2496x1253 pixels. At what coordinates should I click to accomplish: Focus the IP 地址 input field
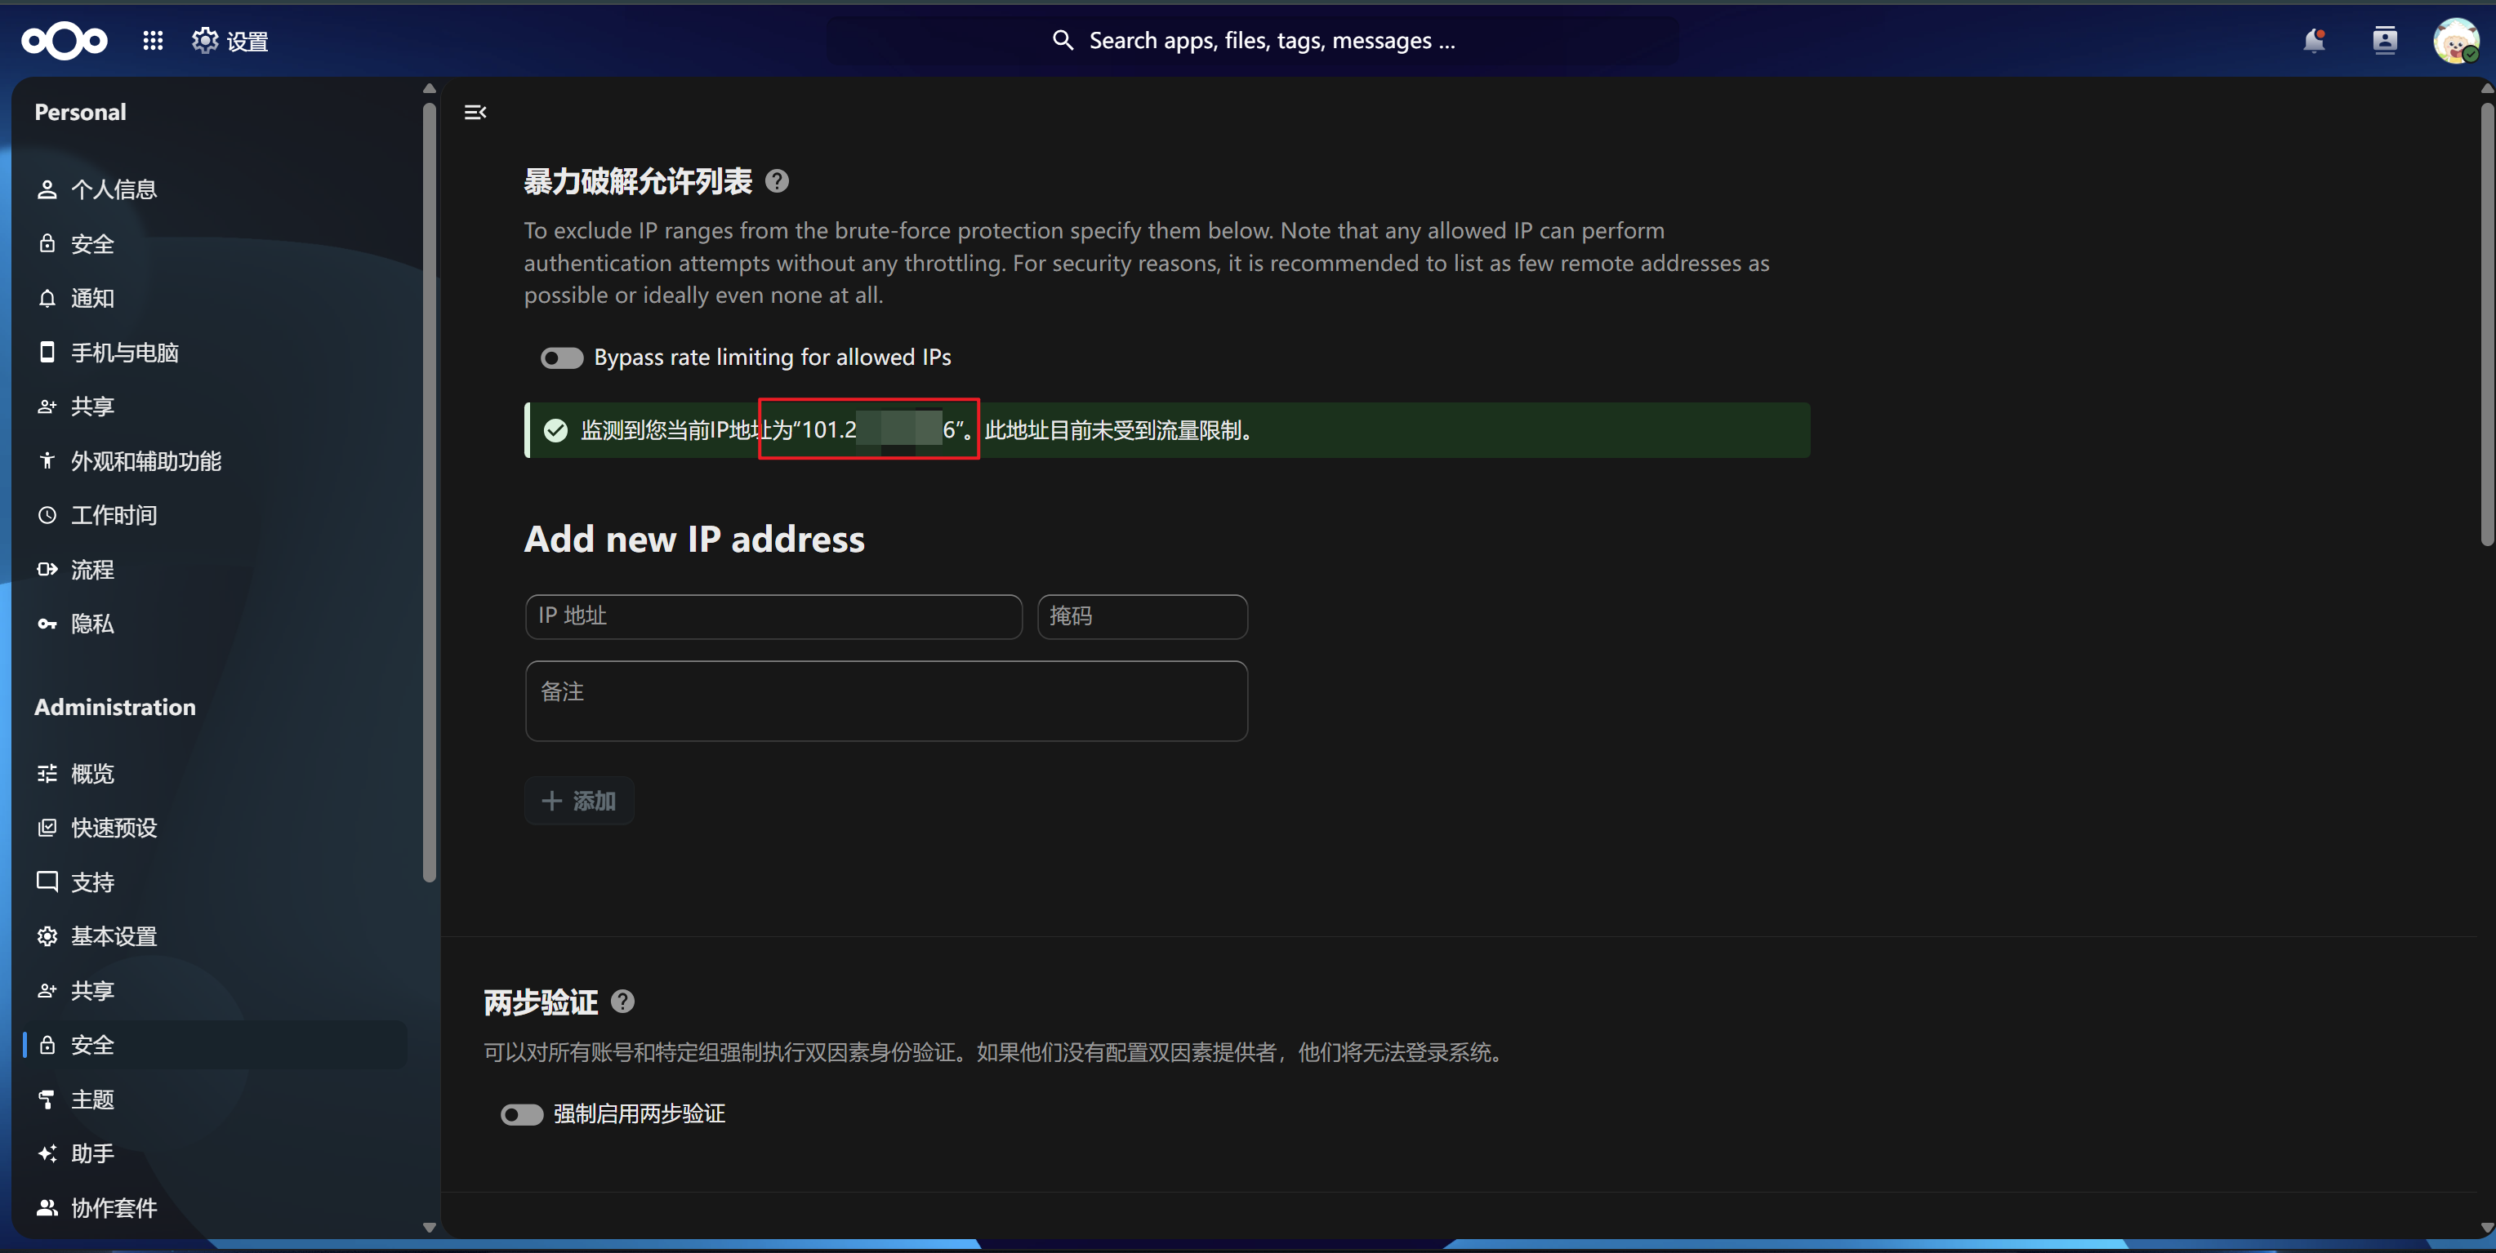(773, 617)
